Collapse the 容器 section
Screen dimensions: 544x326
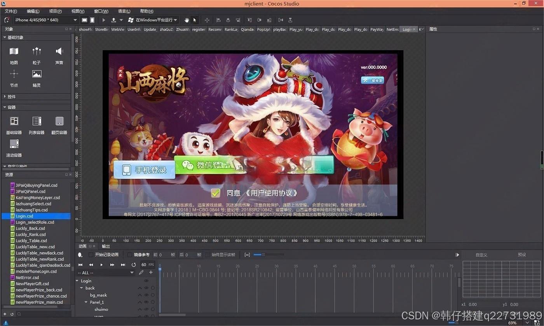5,107
